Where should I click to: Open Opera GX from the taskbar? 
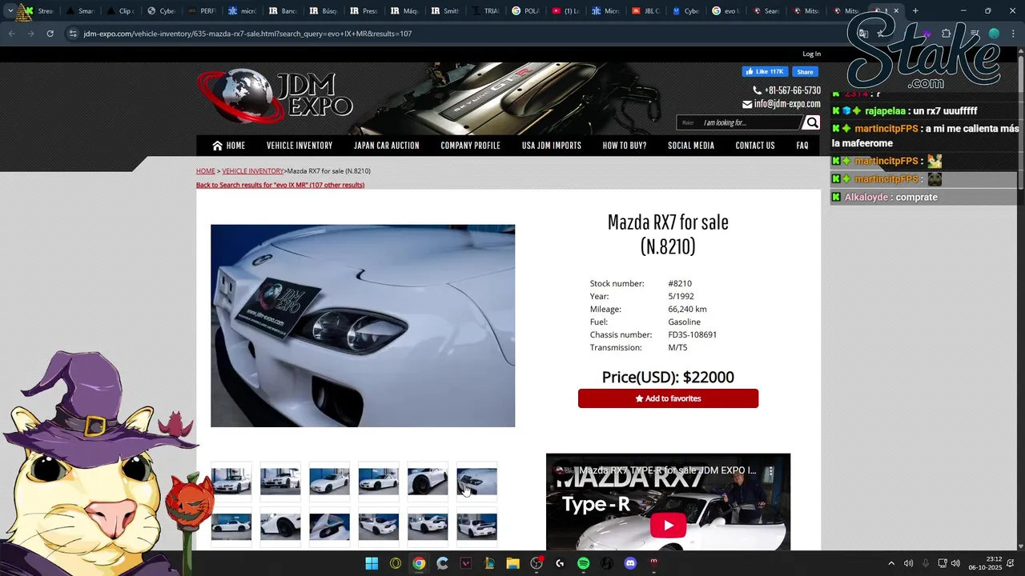pyautogui.click(x=396, y=563)
